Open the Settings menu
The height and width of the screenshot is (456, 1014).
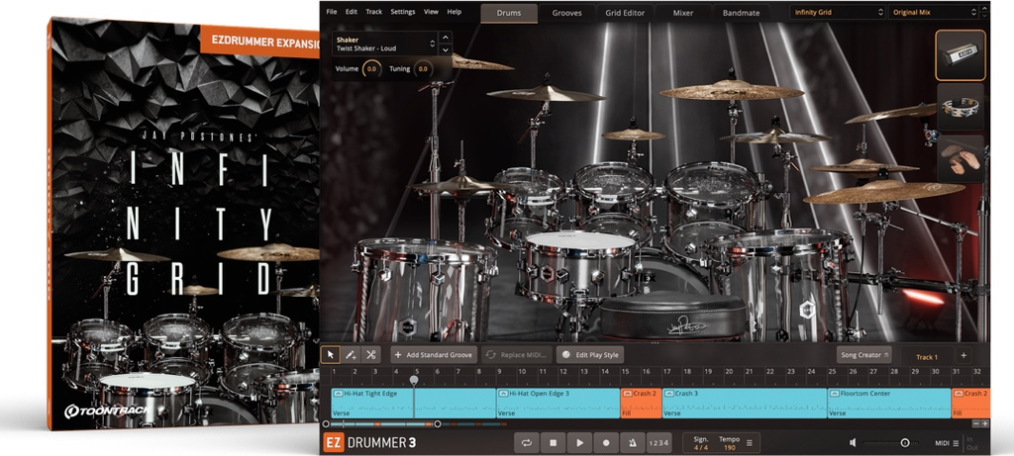coord(403,12)
